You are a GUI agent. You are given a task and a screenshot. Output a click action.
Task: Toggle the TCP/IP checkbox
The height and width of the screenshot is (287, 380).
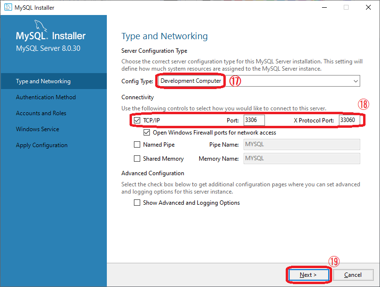pyautogui.click(x=137, y=121)
